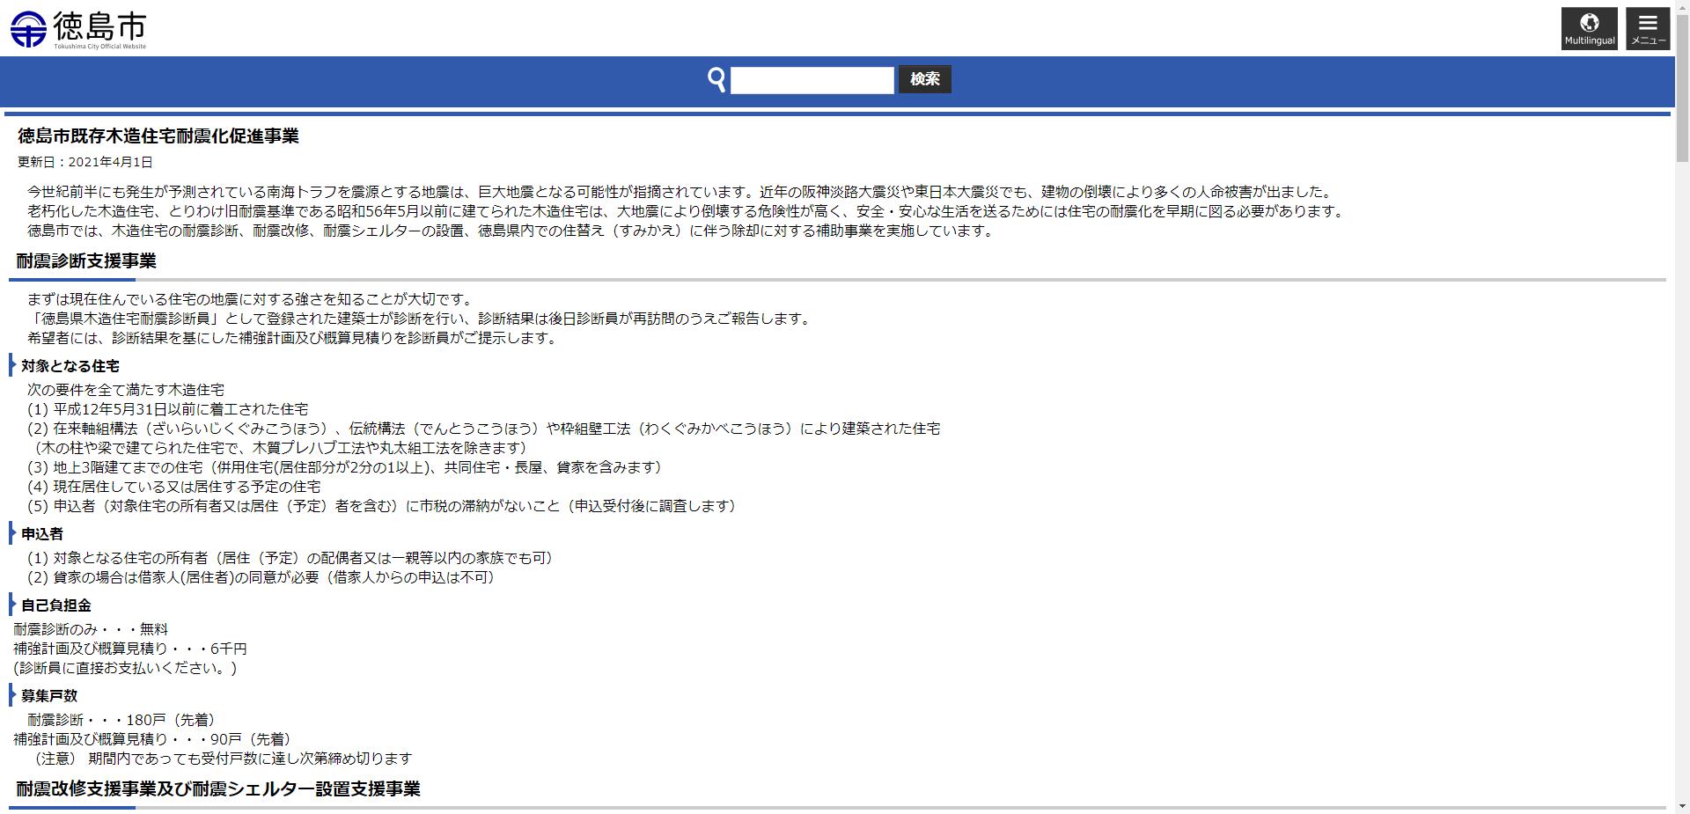The height and width of the screenshot is (814, 1690).
Task: Click the 耐震改修支援事業及び耐震シェルター設置支援事業 heading
Action: 217,789
